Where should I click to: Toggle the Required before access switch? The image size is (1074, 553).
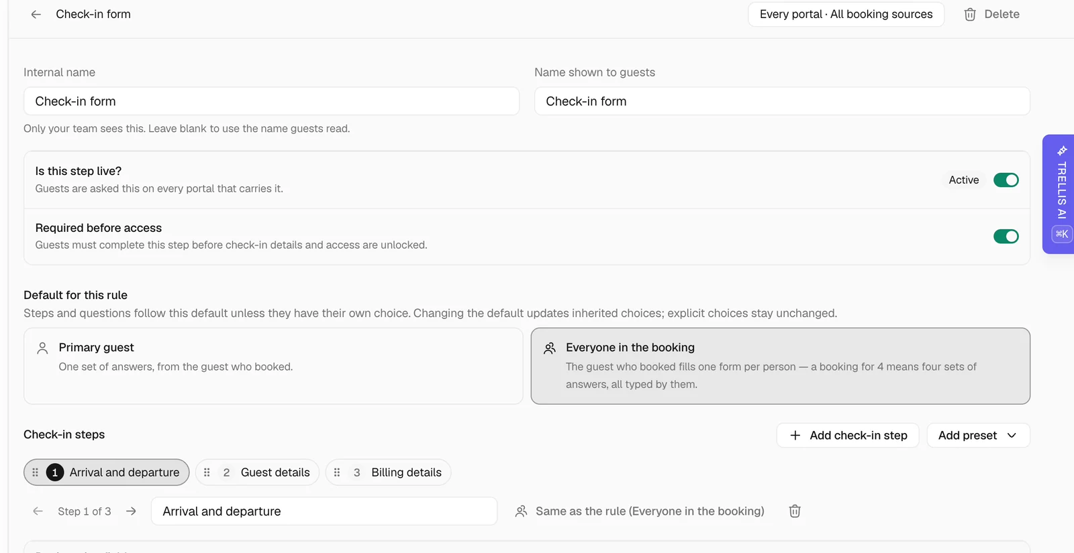click(1006, 236)
